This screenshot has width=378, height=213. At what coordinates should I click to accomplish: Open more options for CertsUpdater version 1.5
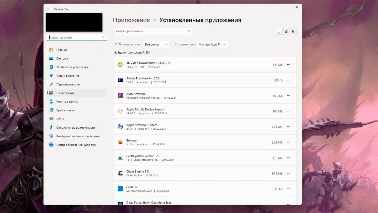(289, 158)
